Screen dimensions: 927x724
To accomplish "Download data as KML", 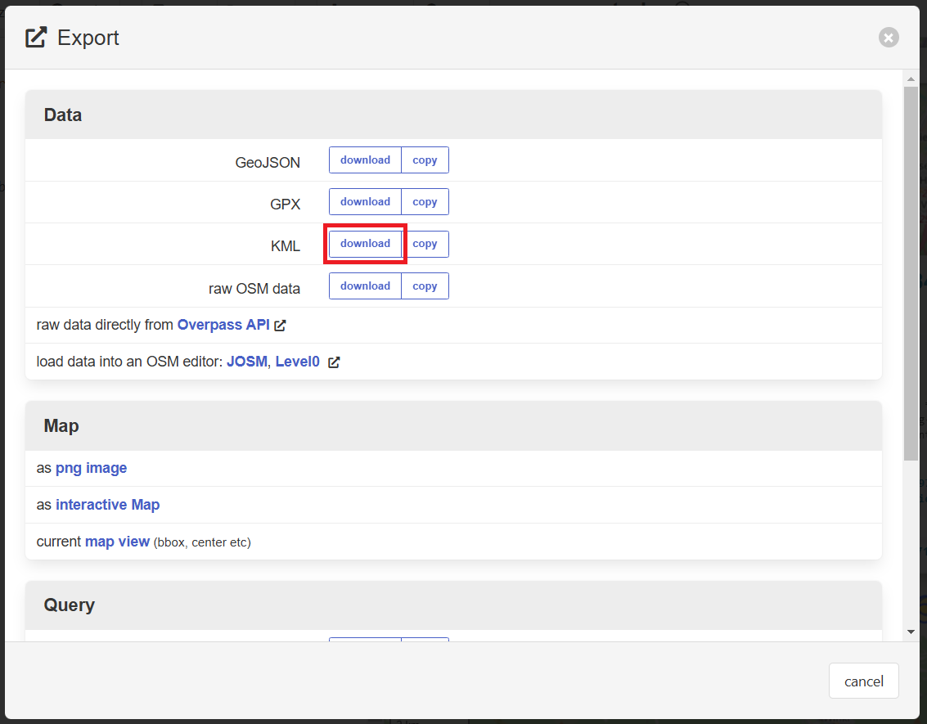I will [x=365, y=244].
